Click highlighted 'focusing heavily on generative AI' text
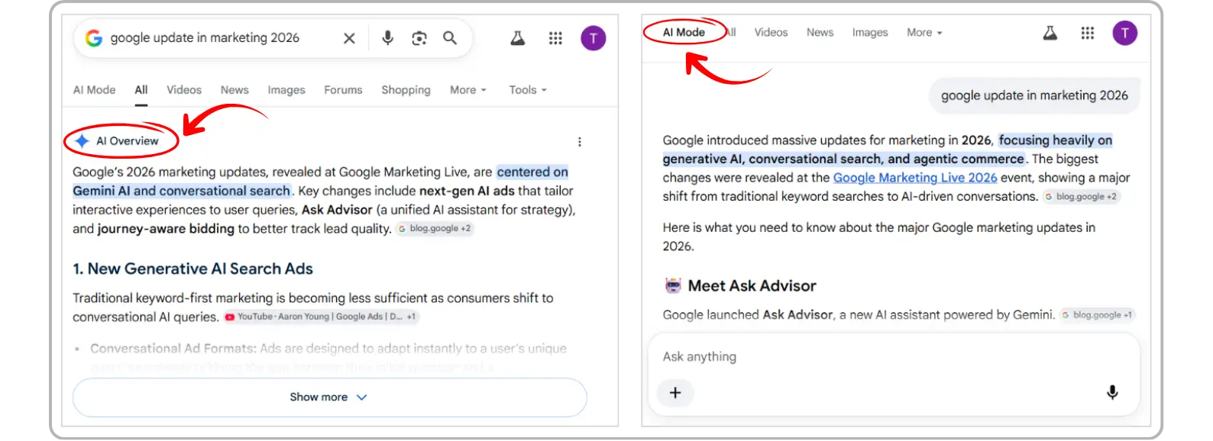This screenshot has height=441, width=1213. click(888, 150)
